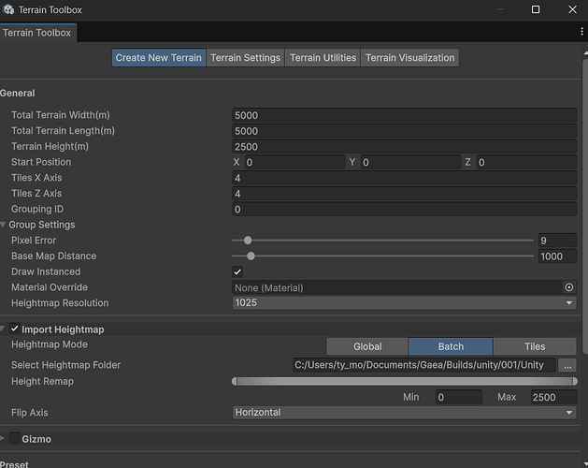Viewport: 588px width, 468px height.
Task: Click the Tiles X Axis field
Action: pyautogui.click(x=404, y=178)
